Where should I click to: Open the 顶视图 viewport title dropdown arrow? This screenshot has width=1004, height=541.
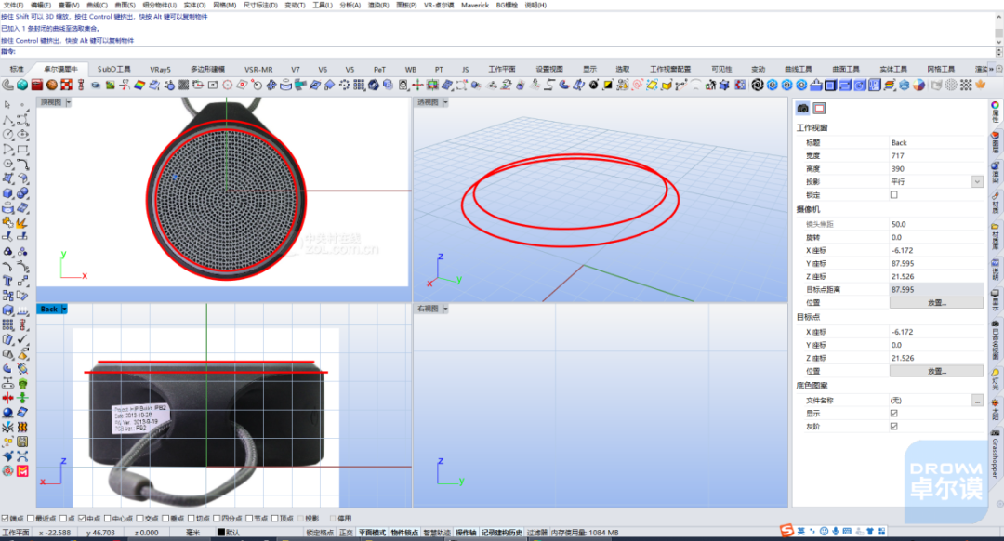pos(69,102)
